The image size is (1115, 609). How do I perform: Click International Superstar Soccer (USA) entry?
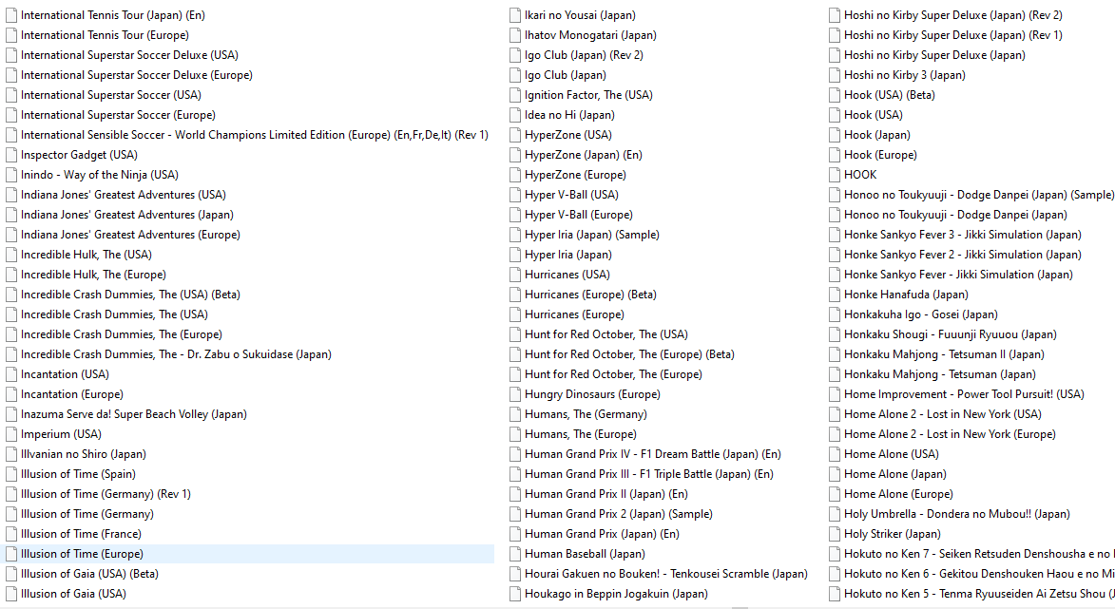pyautogui.click(x=111, y=94)
